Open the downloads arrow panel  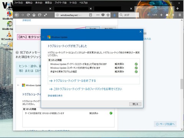click(x=115, y=15)
